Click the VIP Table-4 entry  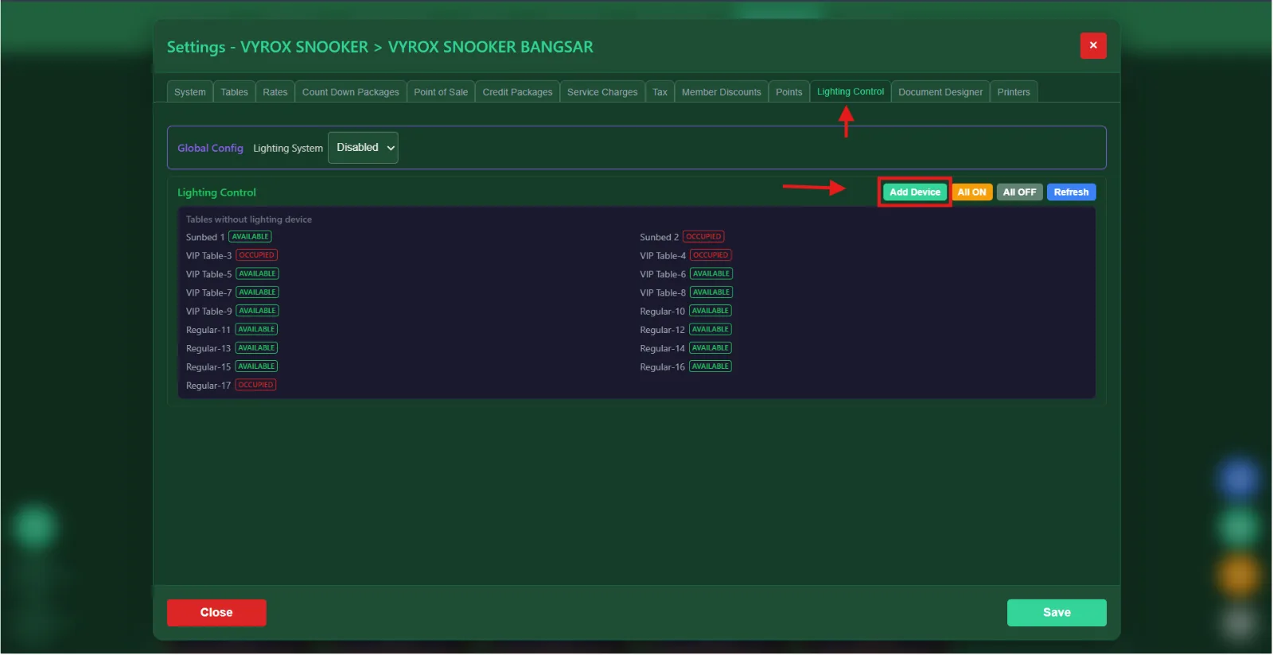click(x=686, y=255)
